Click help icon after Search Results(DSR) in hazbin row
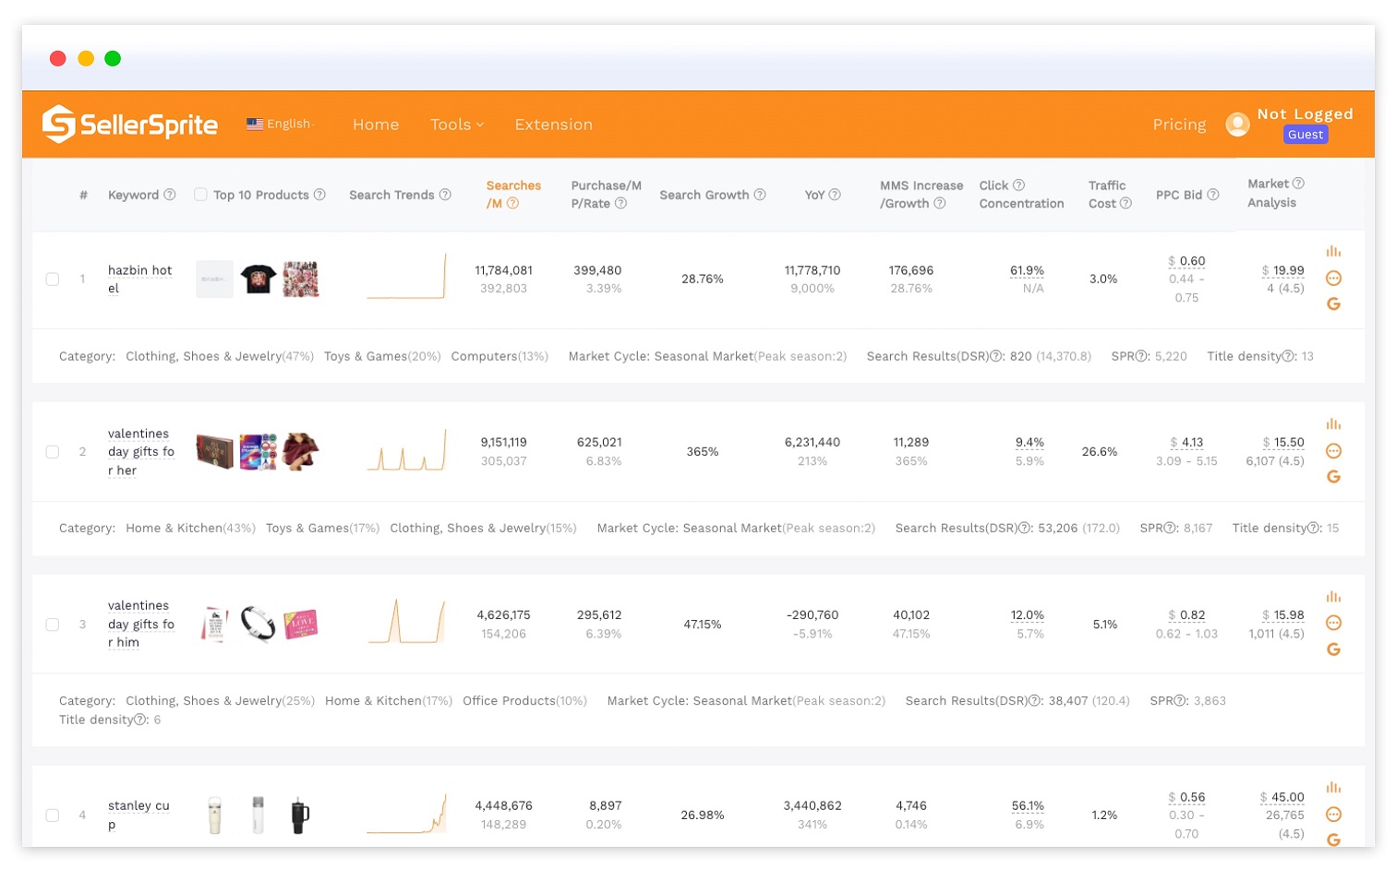The width and height of the screenshot is (1396, 869). (x=996, y=356)
